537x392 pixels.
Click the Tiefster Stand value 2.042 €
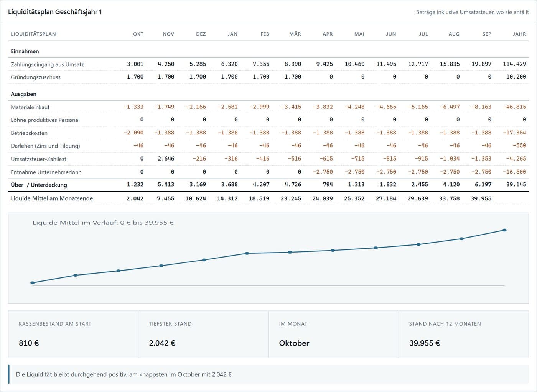(x=162, y=343)
